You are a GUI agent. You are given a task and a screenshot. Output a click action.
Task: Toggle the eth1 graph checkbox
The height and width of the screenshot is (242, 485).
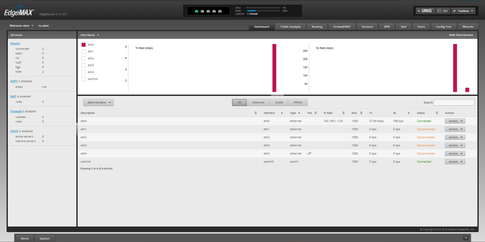click(x=83, y=52)
